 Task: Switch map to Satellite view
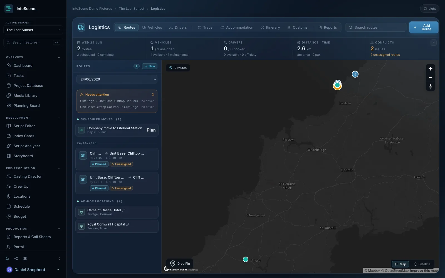(422, 264)
